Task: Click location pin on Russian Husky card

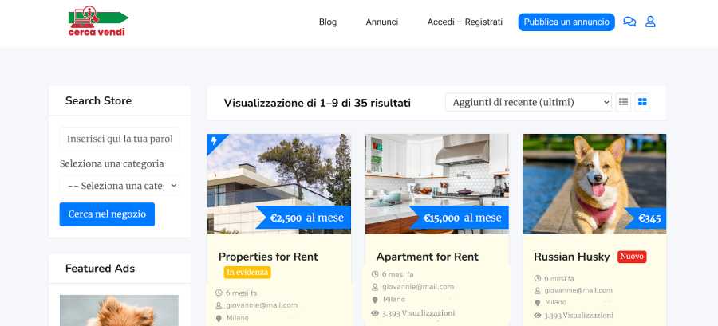Action: coord(537,303)
